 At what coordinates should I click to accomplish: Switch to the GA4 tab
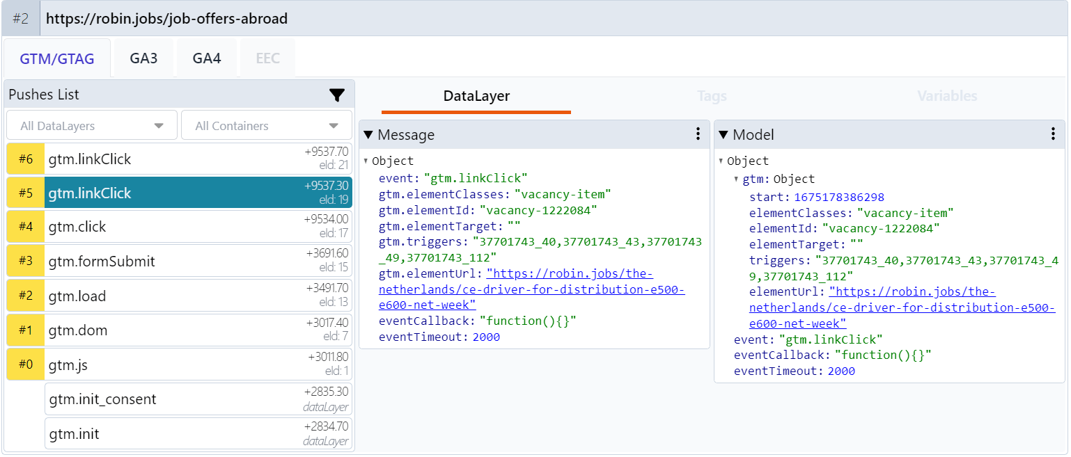click(207, 58)
